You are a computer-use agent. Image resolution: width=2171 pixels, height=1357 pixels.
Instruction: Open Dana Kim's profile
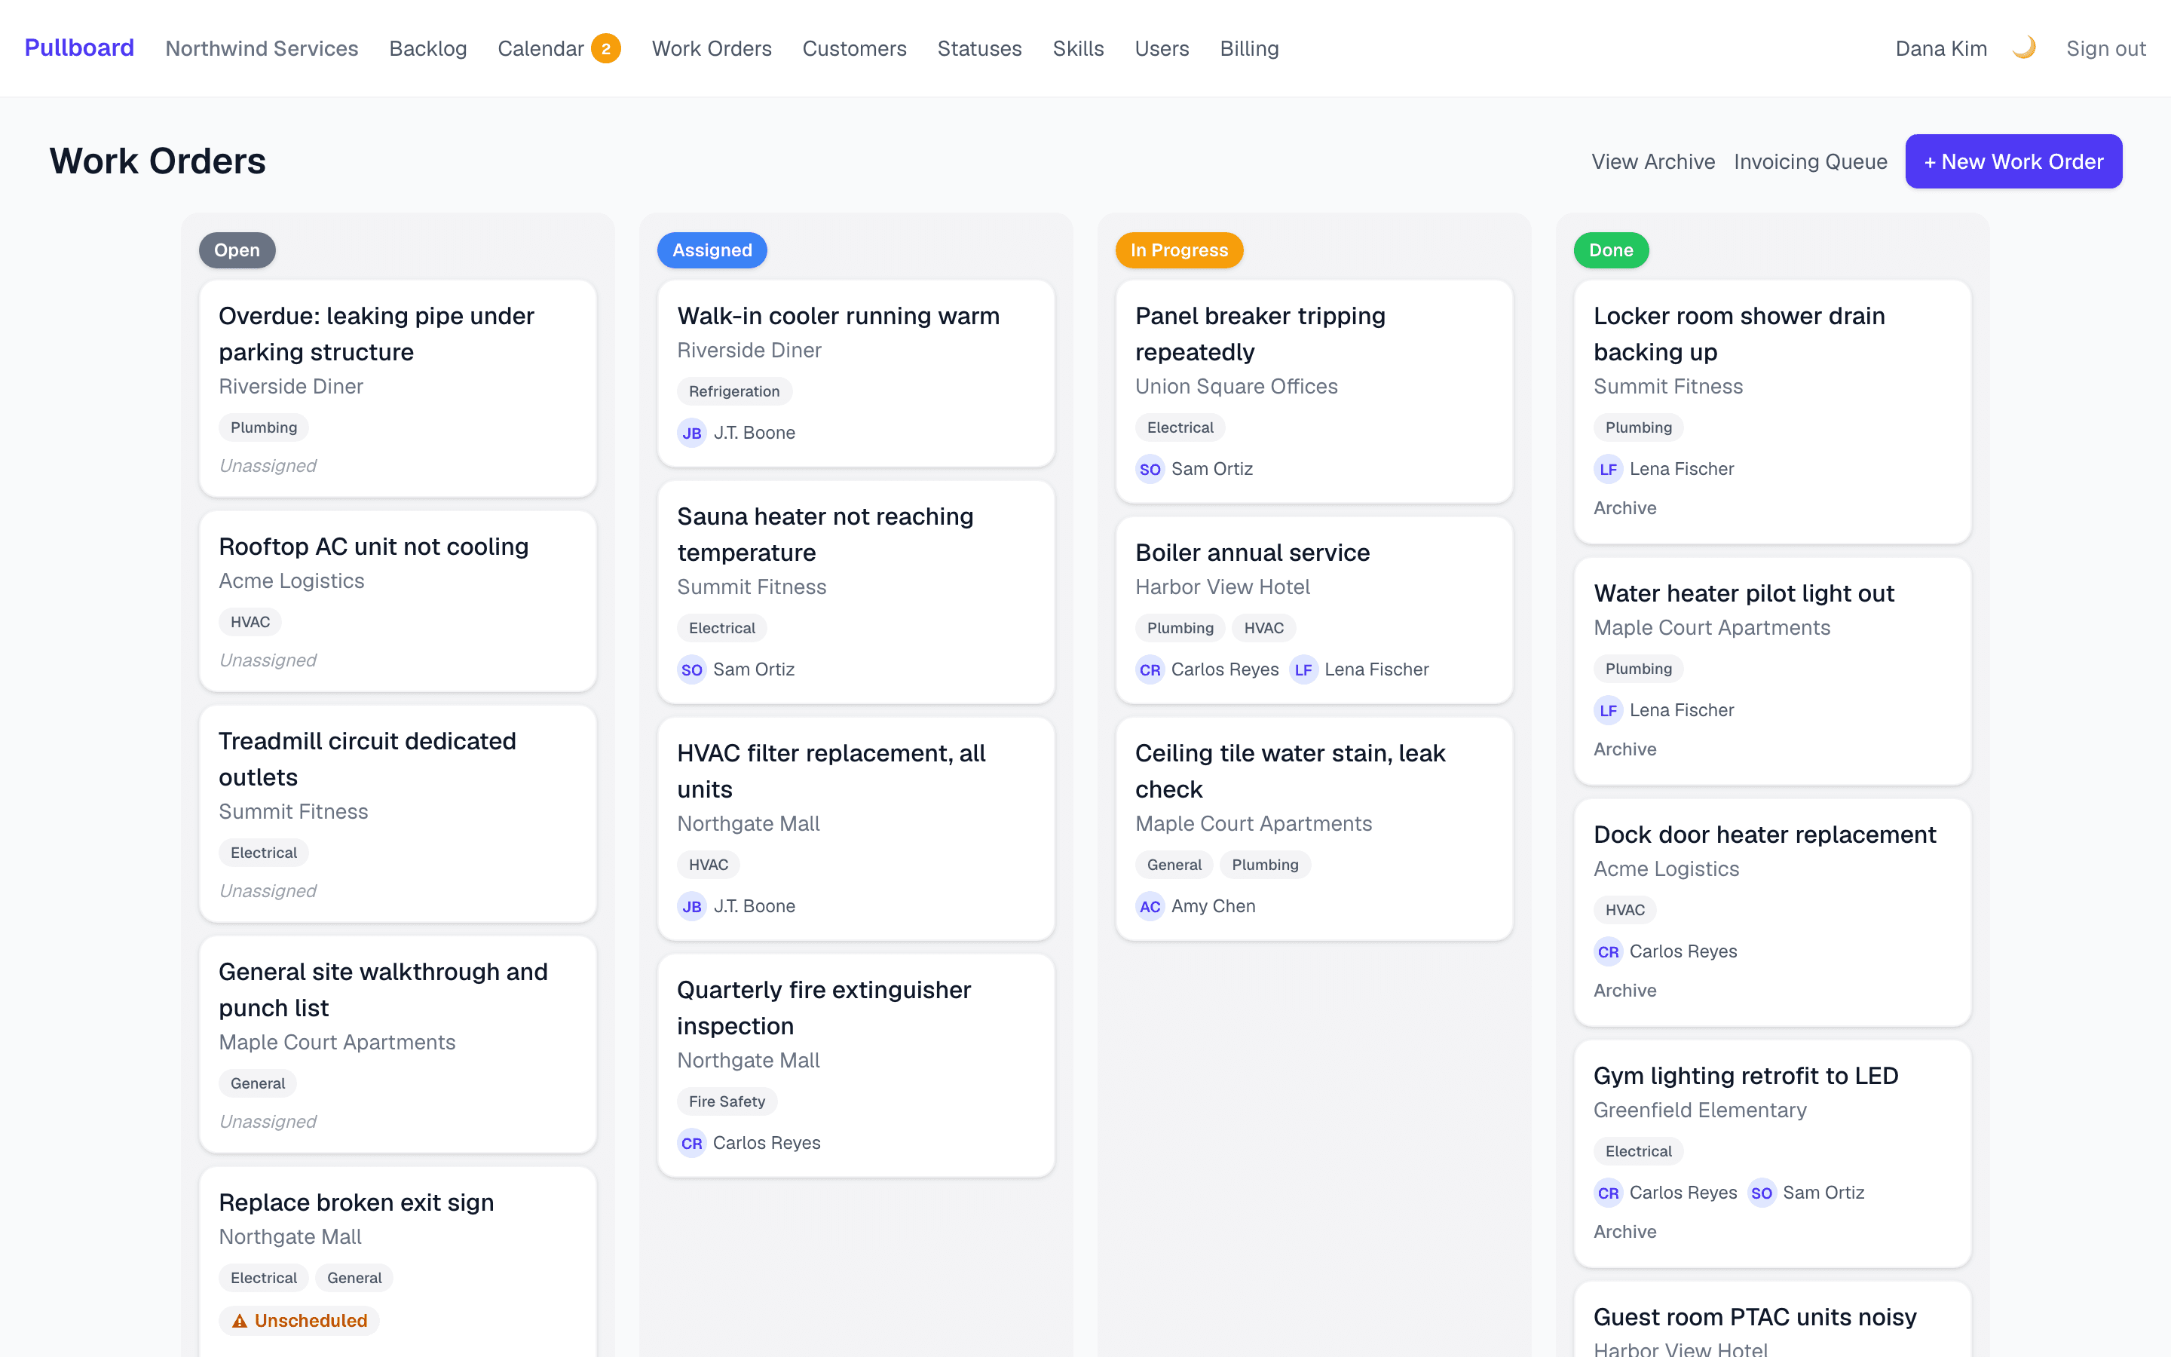pos(1941,48)
